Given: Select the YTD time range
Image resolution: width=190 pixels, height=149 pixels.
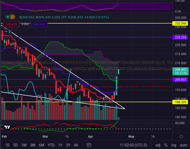Looking at the screenshot, I should pos(51,145).
